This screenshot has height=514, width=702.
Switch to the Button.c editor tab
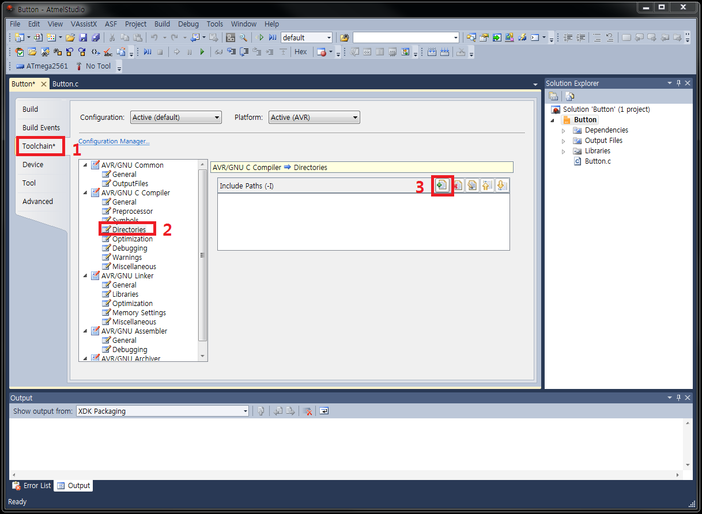pyautogui.click(x=65, y=84)
